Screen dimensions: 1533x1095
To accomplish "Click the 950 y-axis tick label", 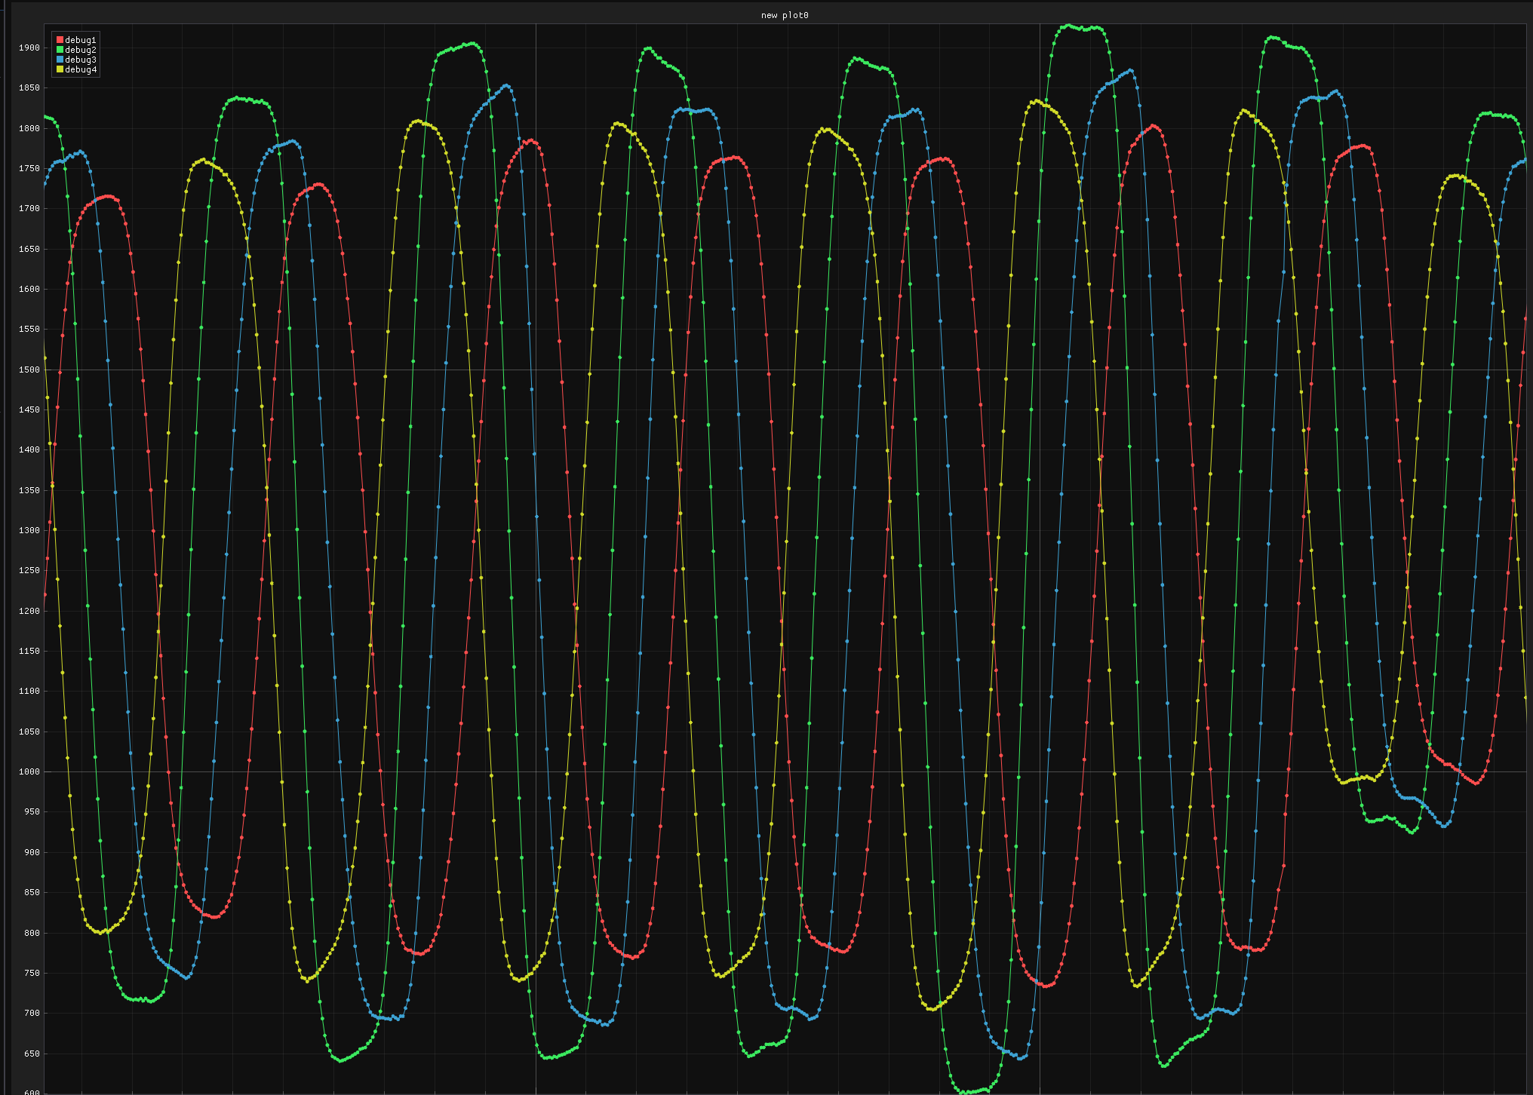I will click(32, 811).
